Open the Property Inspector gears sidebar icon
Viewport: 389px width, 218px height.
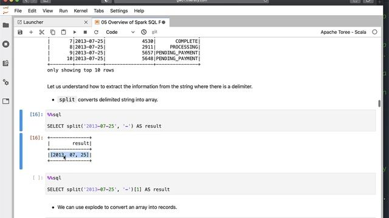point(5,82)
